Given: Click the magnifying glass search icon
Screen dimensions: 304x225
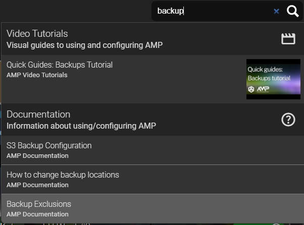Looking at the screenshot, I should coord(292,11).
